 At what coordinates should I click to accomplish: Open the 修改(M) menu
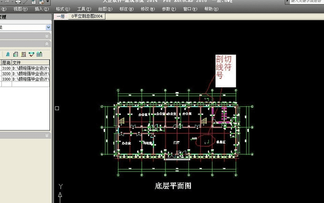tap(147, 9)
